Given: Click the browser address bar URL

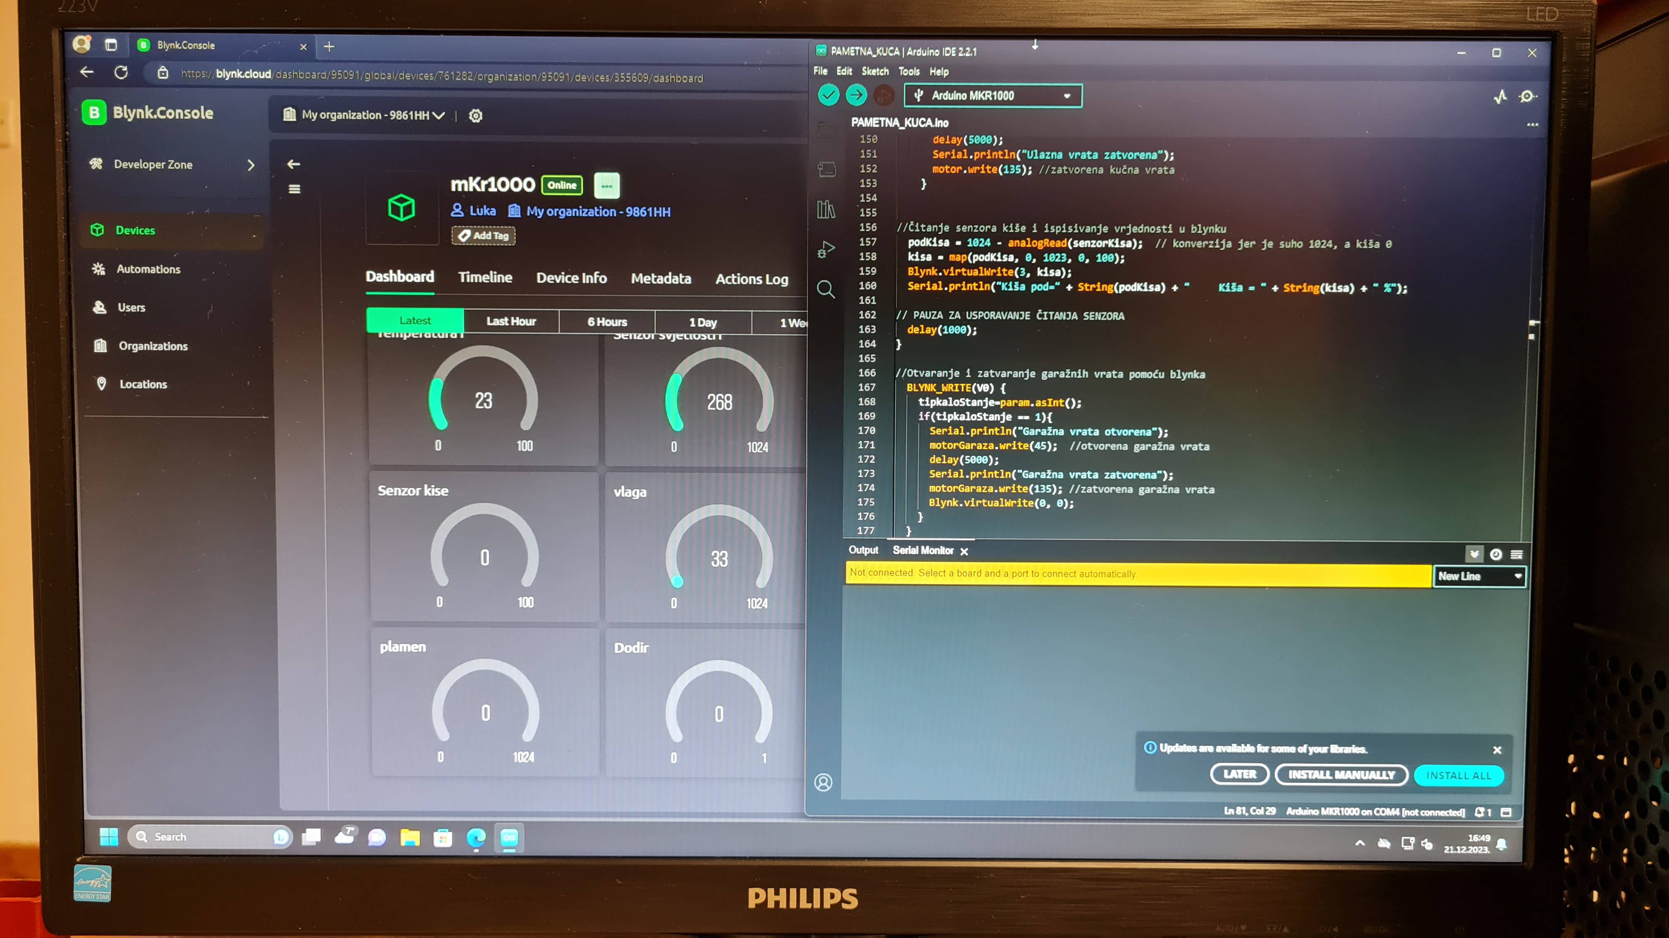Looking at the screenshot, I should coord(441,77).
